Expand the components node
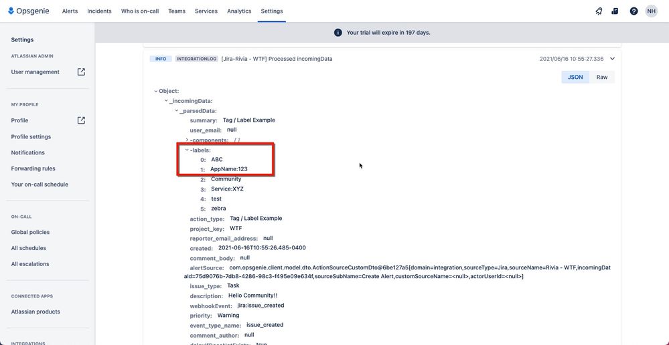 [187, 140]
